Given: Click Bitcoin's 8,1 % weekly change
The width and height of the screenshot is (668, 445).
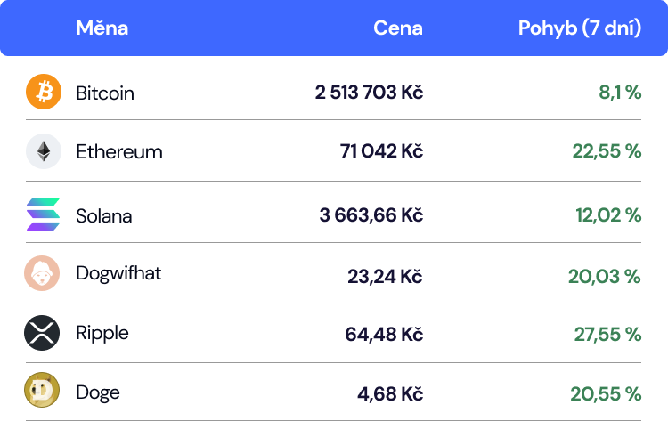Looking at the screenshot, I should pyautogui.click(x=620, y=93).
